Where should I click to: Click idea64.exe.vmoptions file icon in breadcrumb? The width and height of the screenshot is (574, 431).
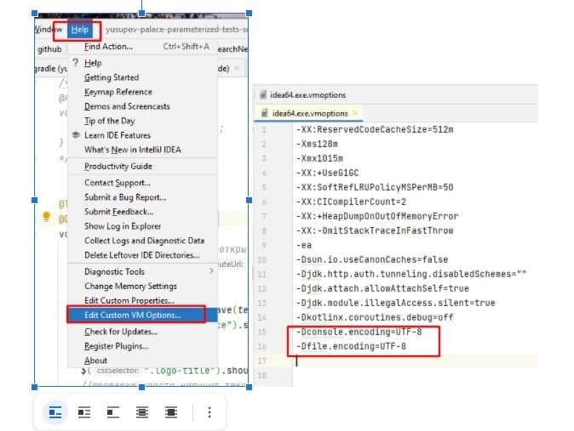pyautogui.click(x=263, y=95)
